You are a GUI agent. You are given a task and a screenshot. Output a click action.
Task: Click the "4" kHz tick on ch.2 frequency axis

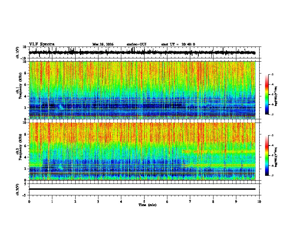[25, 157]
